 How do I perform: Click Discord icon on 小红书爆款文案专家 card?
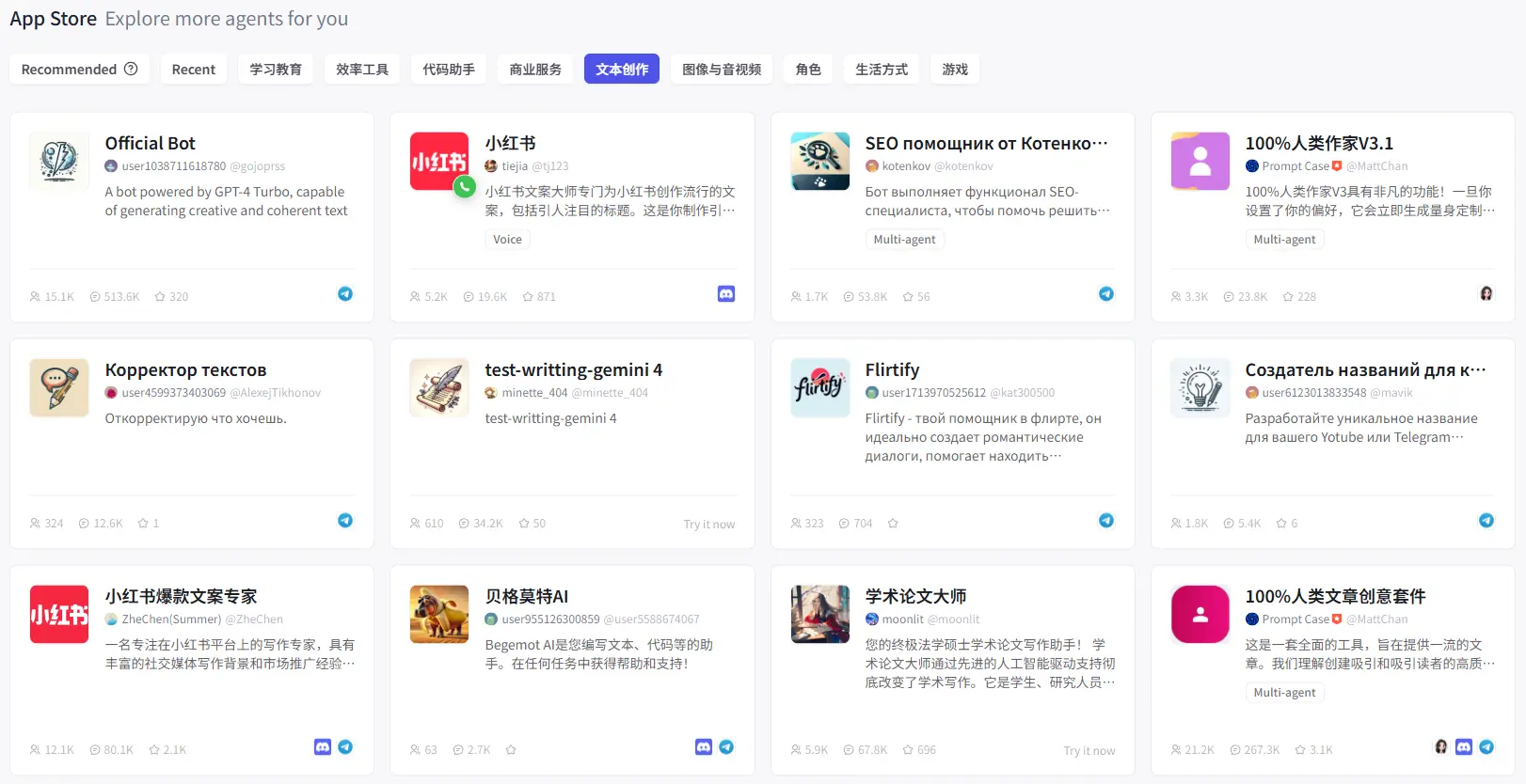[x=323, y=747]
